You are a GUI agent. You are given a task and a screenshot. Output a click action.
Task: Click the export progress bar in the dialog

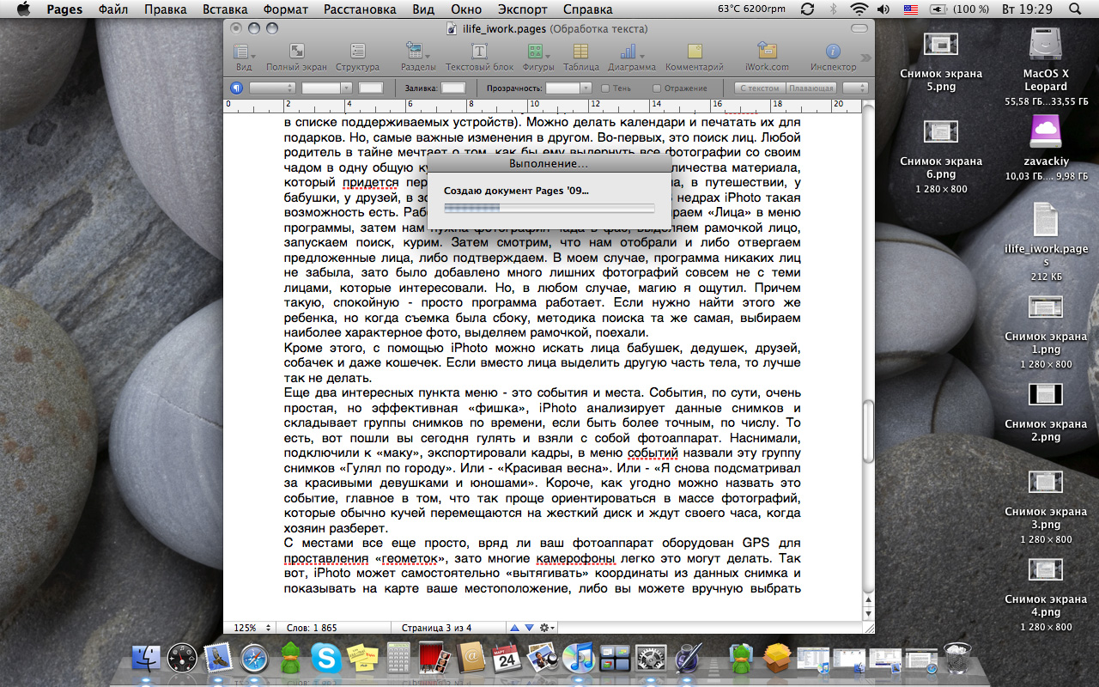(549, 207)
